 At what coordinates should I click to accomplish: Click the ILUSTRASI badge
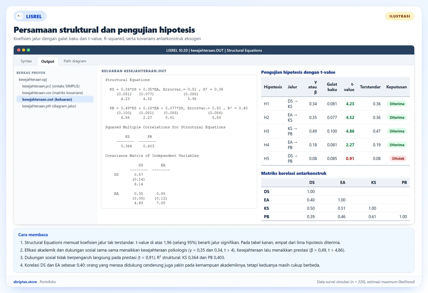400,16
